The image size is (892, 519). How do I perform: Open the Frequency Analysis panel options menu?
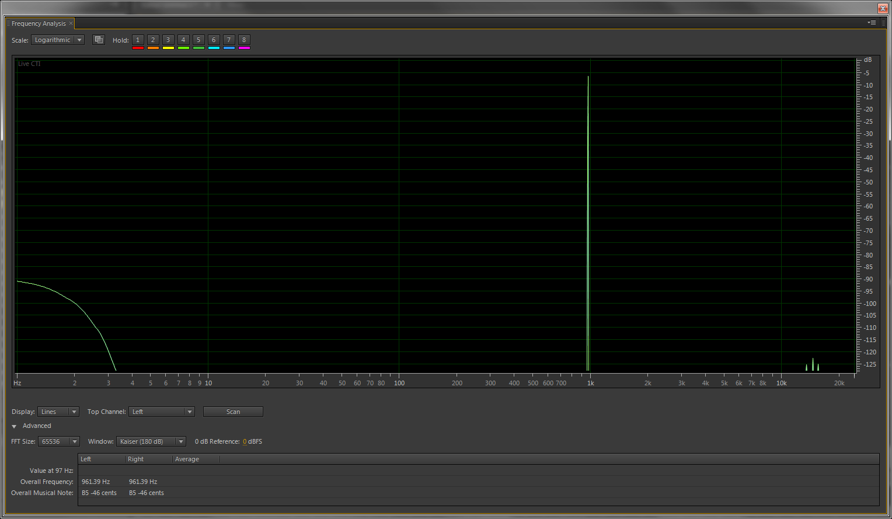(872, 23)
